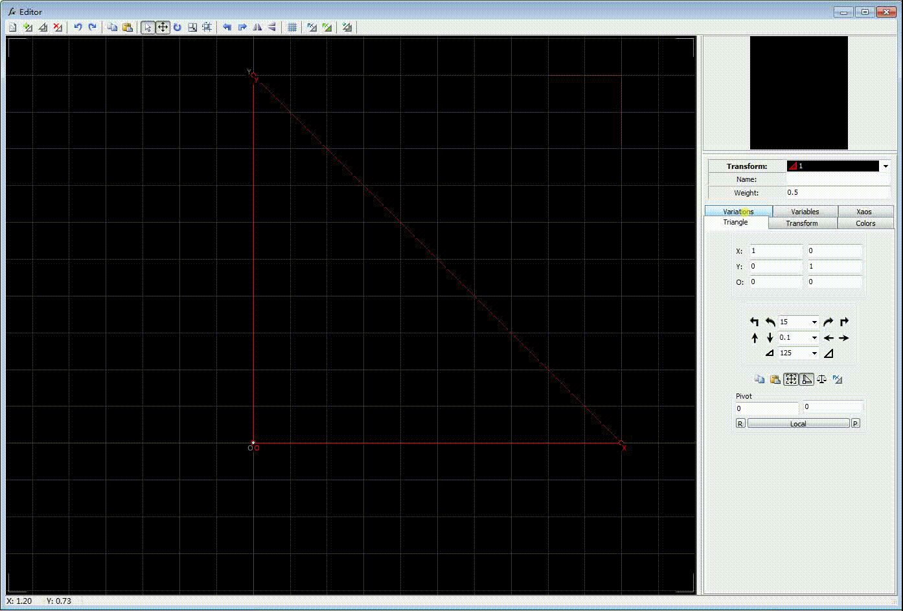Rotate triangle 90° right using sharp-turn arrow

tap(843, 322)
